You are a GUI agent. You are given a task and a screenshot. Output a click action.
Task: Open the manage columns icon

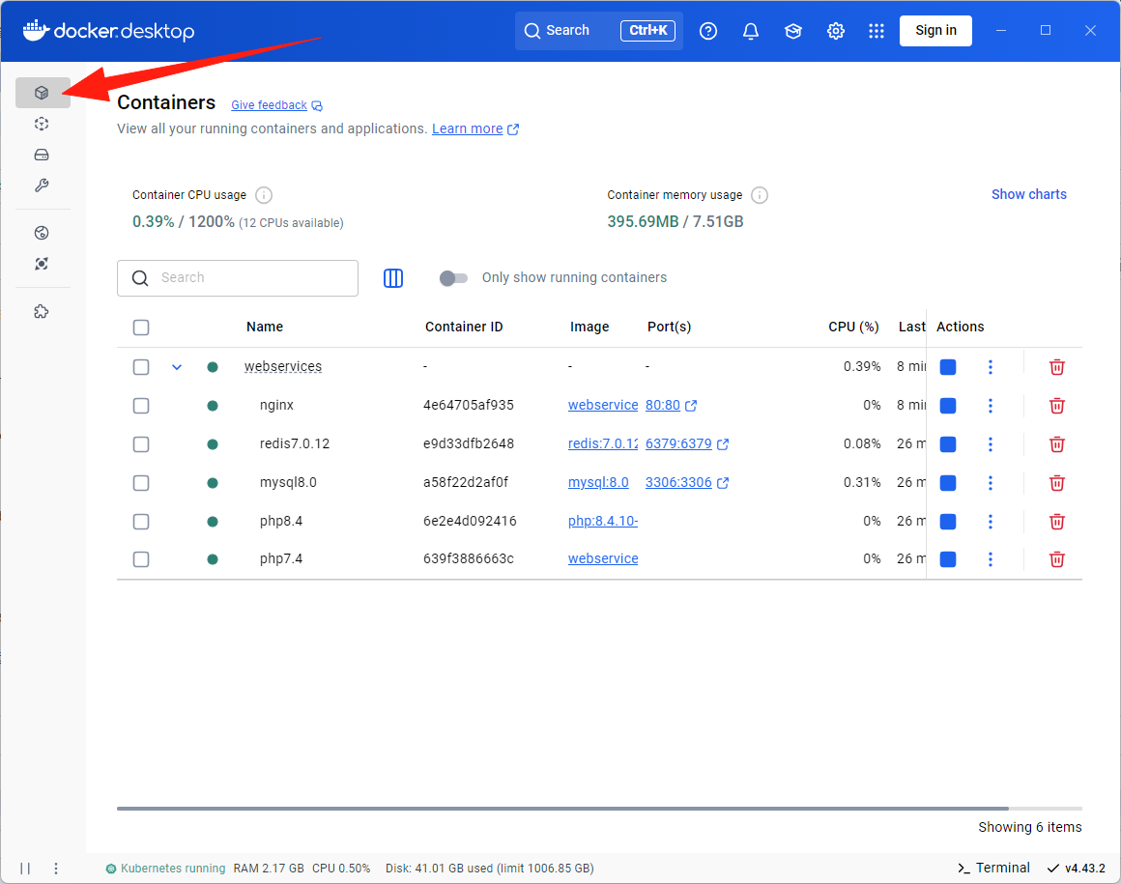pos(393,278)
